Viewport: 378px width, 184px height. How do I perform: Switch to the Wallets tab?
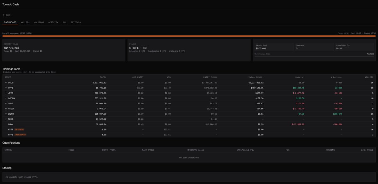tap(25, 22)
